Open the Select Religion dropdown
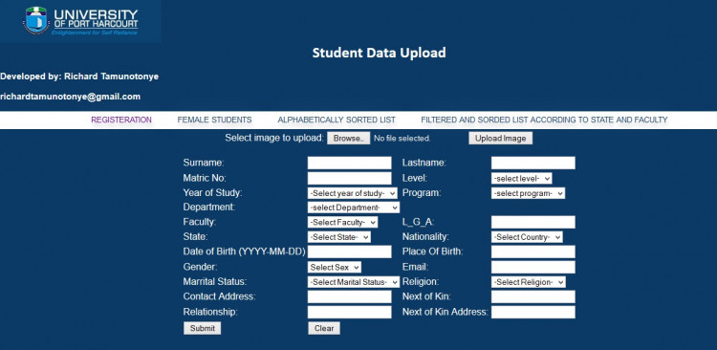 (529, 282)
